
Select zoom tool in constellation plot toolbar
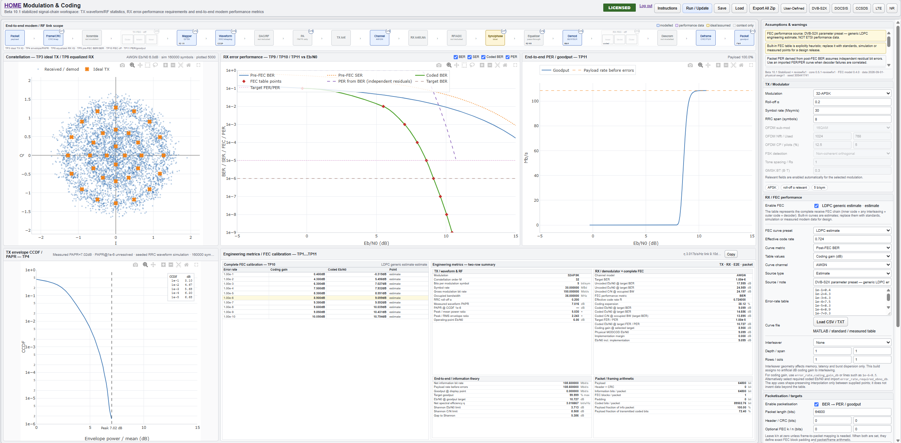tap(132, 65)
